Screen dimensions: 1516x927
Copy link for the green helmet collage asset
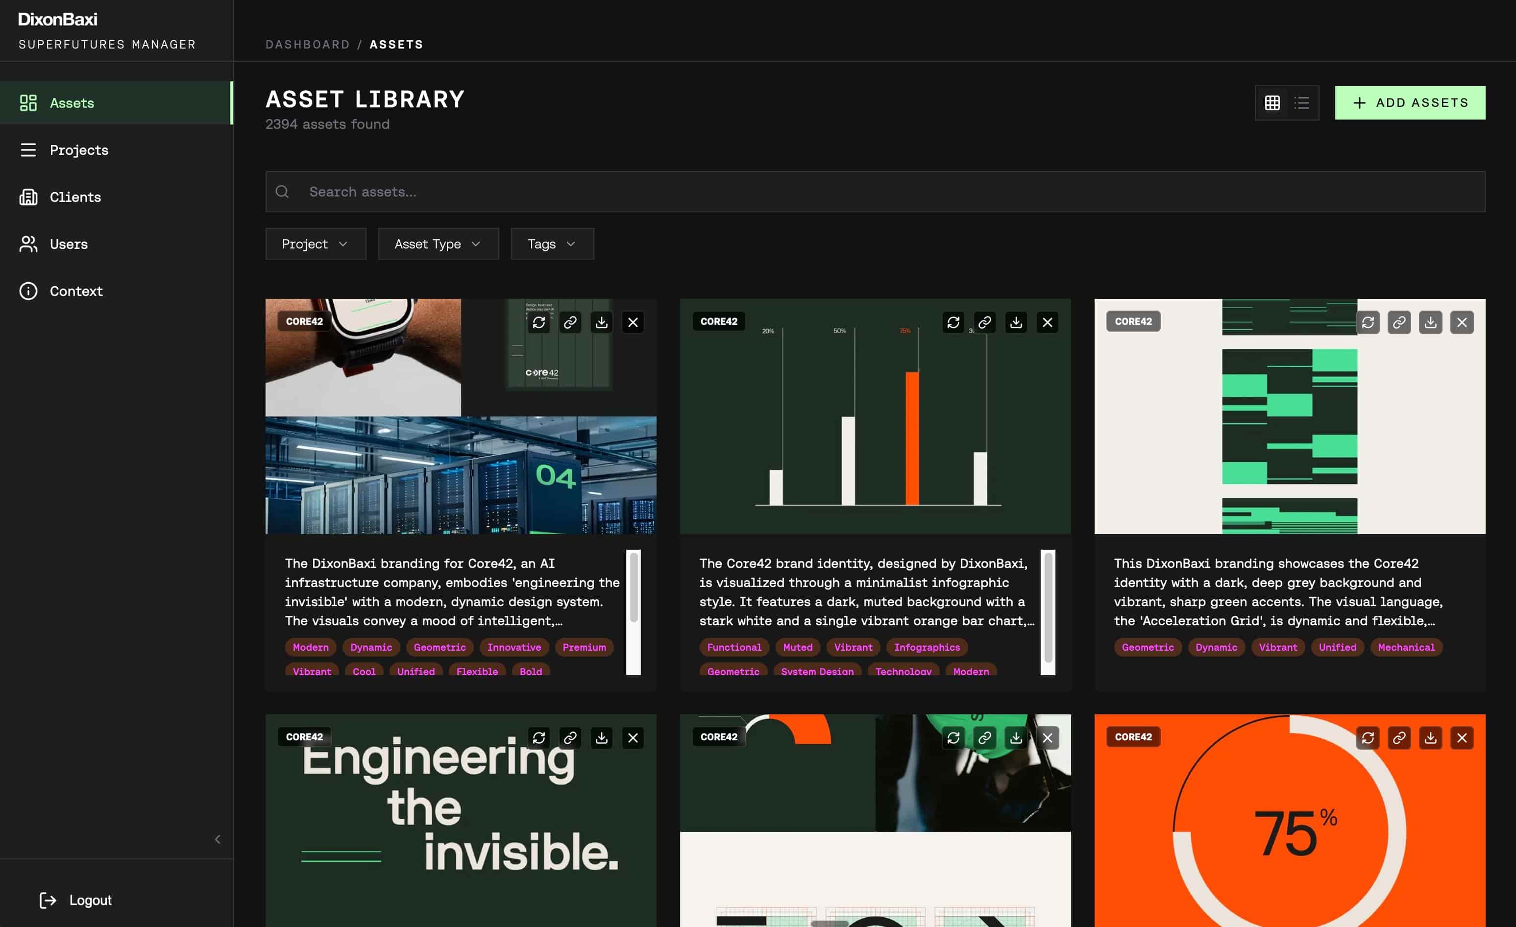[985, 737]
